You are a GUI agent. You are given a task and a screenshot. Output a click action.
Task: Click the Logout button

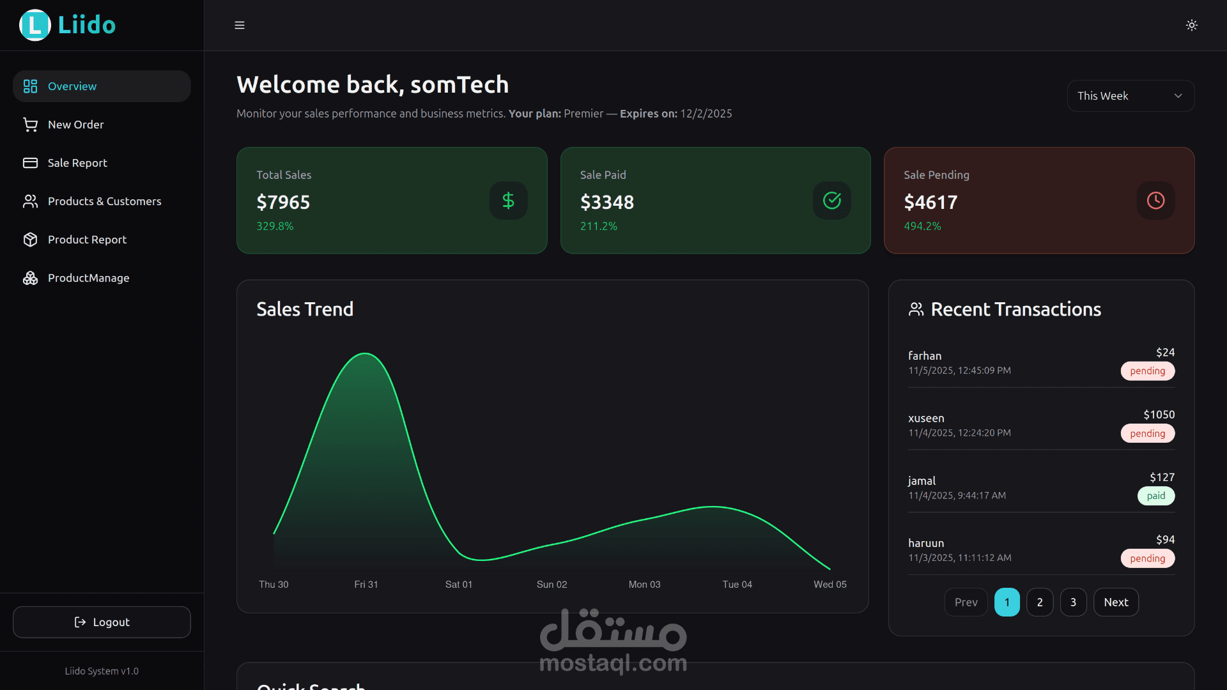[101, 622]
